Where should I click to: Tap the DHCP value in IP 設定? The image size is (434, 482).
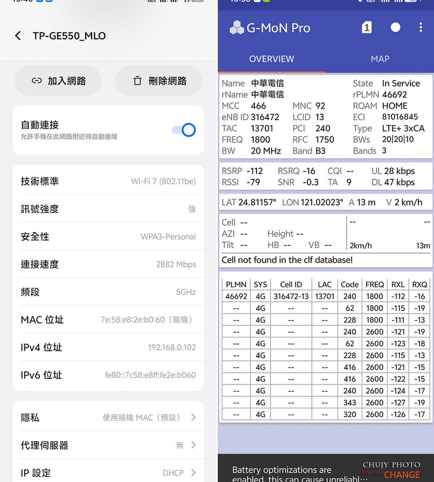[173, 473]
